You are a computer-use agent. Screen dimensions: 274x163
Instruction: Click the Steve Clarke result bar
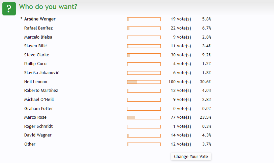coord(144,55)
